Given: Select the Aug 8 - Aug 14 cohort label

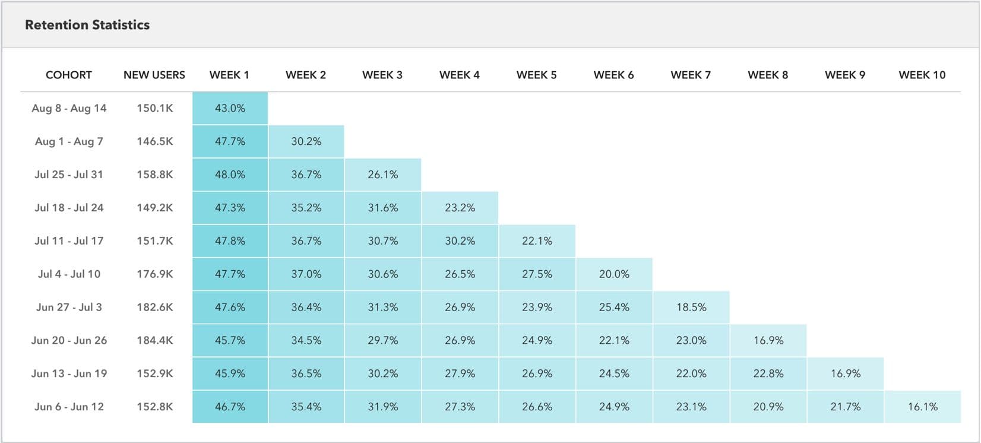Looking at the screenshot, I should pyautogui.click(x=69, y=108).
